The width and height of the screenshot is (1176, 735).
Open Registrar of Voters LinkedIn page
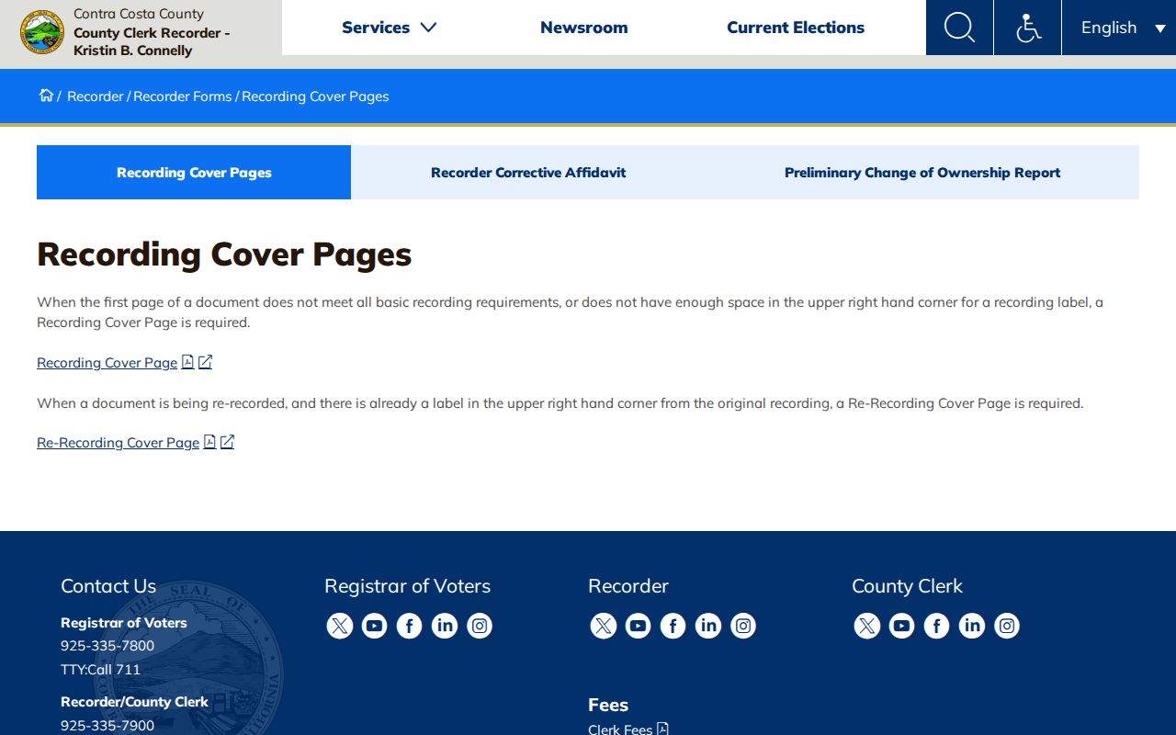[445, 626]
